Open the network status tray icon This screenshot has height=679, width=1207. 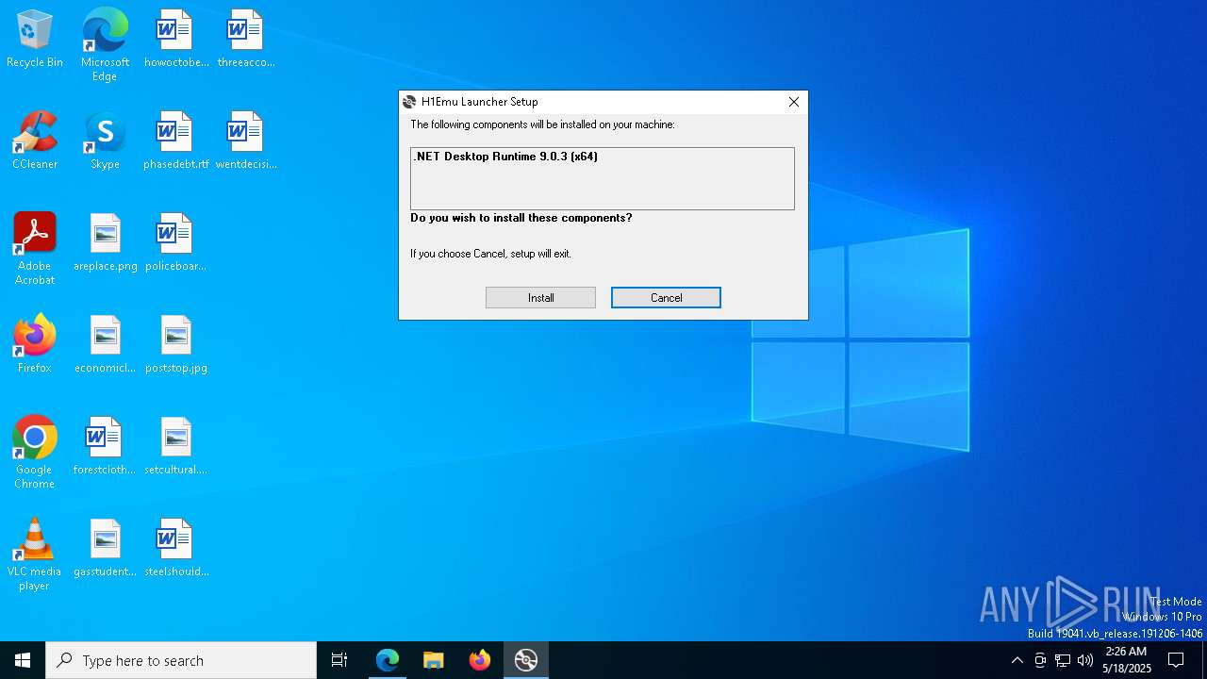pos(1063,660)
